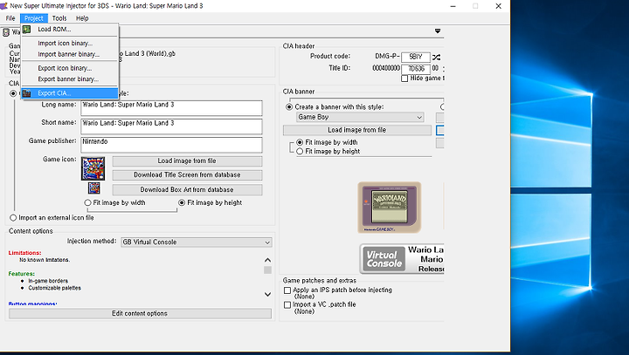Click Edit content options button
Image resolution: width=629 pixels, height=355 pixels.
[x=140, y=313]
